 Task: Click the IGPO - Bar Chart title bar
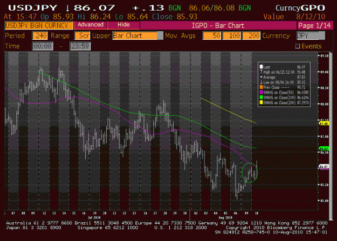(218, 25)
